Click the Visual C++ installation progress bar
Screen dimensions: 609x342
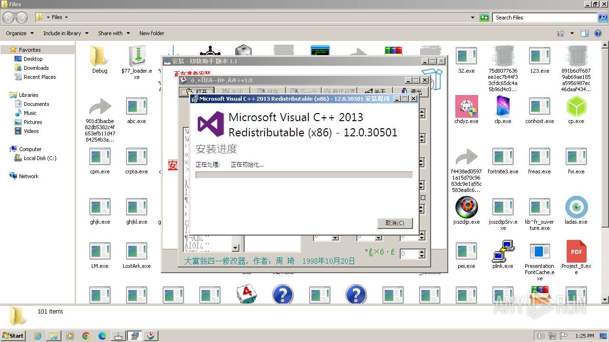coord(304,175)
